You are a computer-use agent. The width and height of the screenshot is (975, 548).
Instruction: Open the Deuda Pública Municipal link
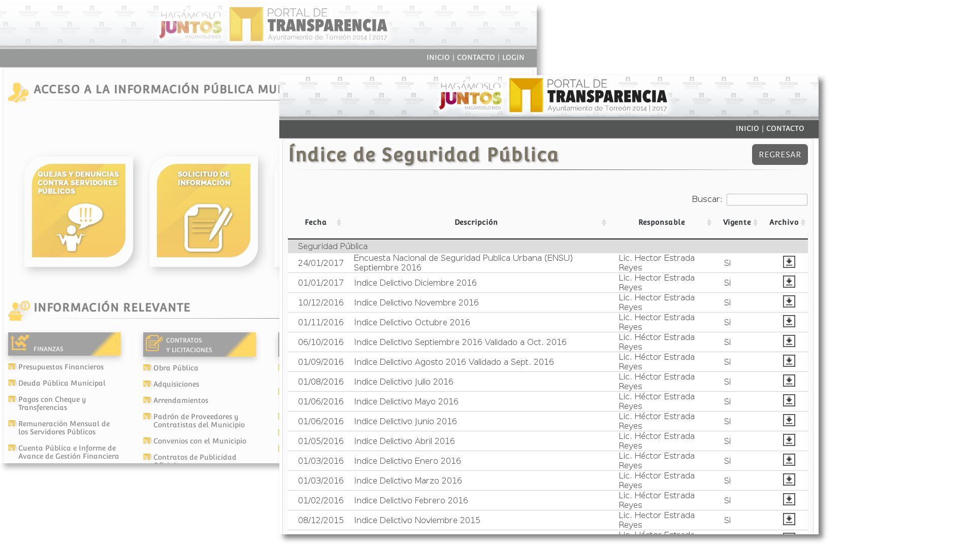coord(62,383)
